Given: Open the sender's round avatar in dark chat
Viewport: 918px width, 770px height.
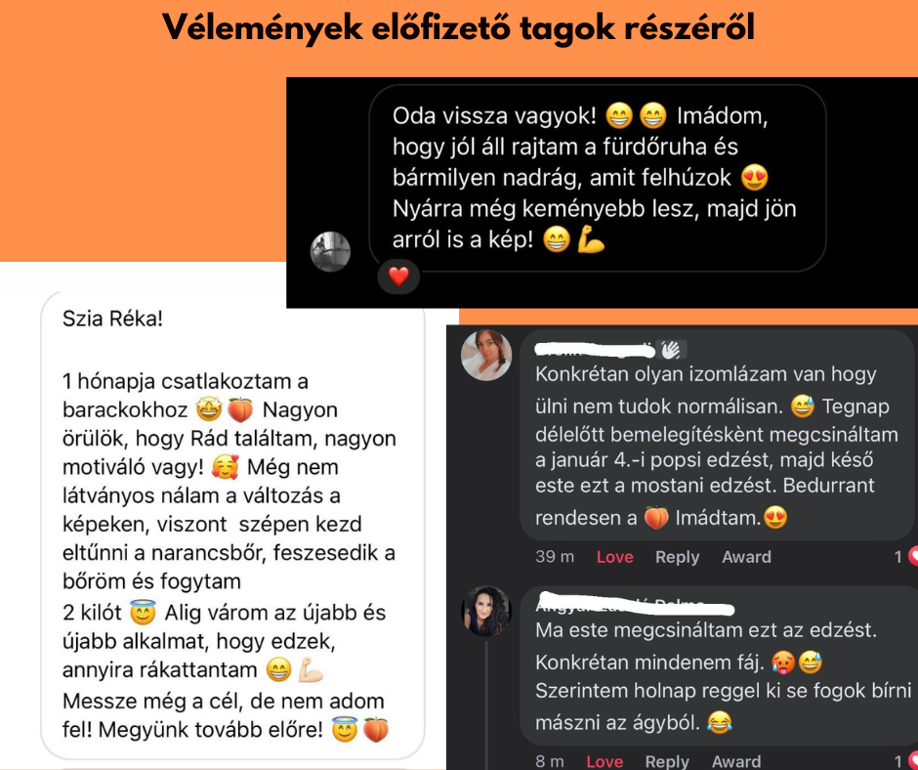Looking at the screenshot, I should pyautogui.click(x=330, y=251).
